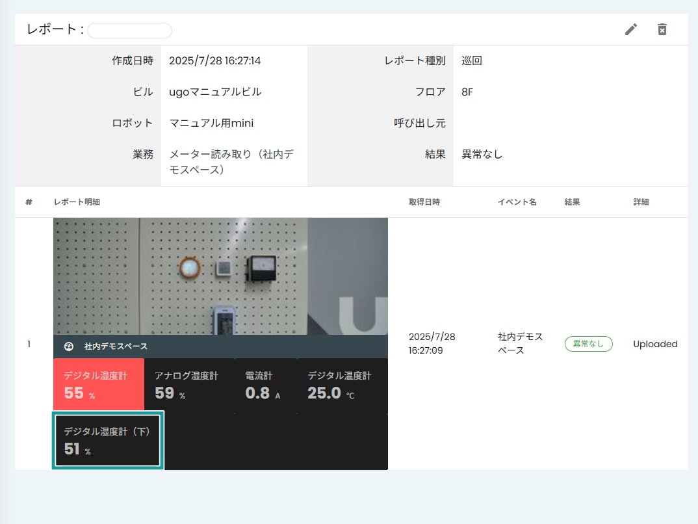Click the empty report name pill field
Image resolution: width=698 pixels, height=524 pixels.
point(129,31)
